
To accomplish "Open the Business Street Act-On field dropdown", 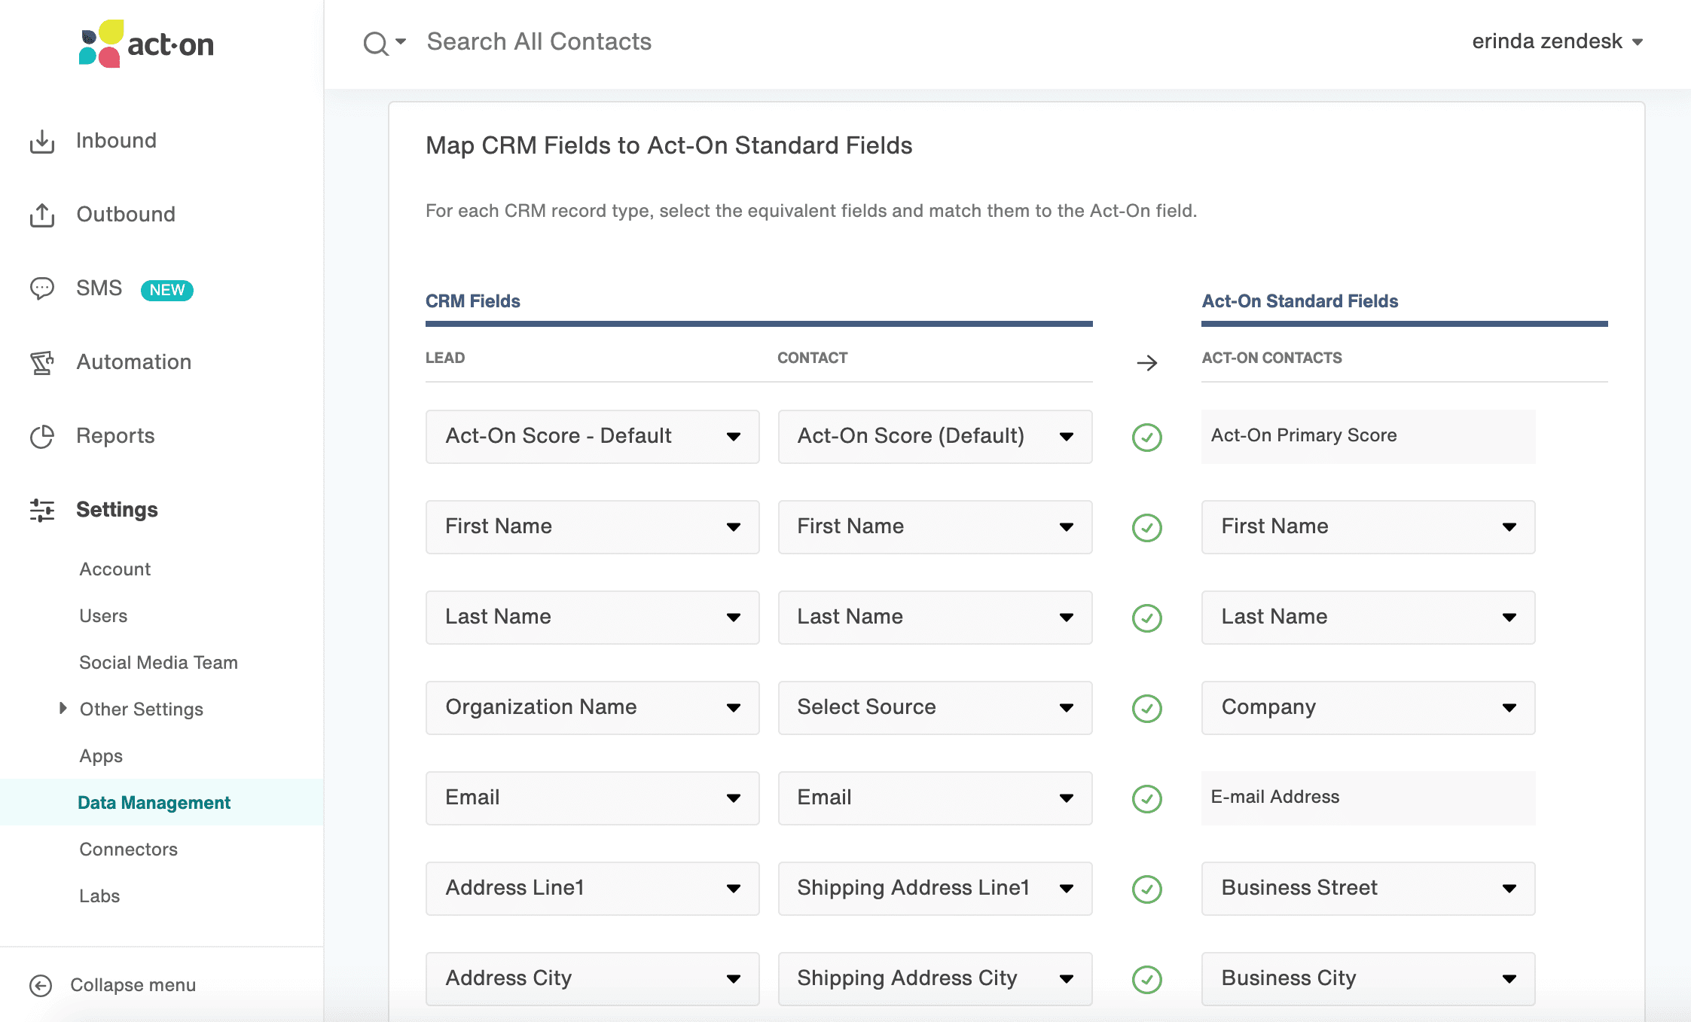I will pyautogui.click(x=1367, y=889).
